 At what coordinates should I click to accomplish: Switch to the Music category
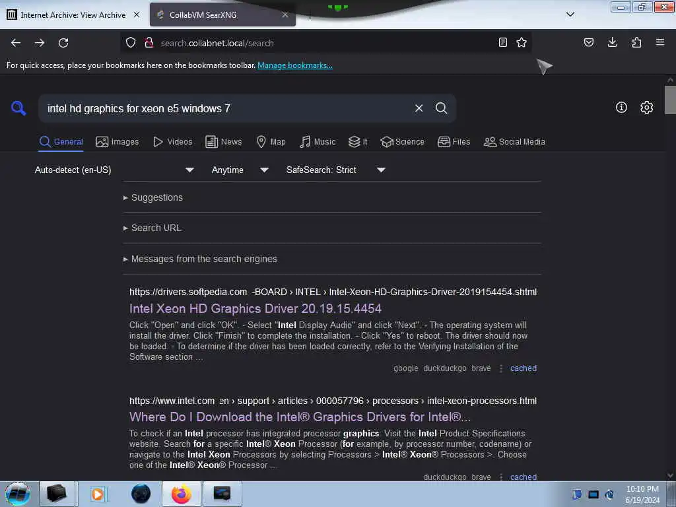318,142
